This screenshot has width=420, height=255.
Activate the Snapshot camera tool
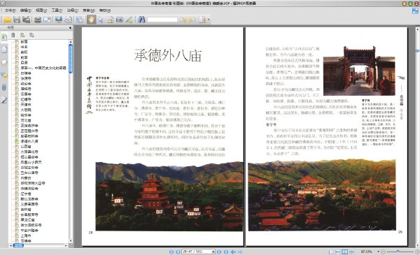click(x=120, y=20)
